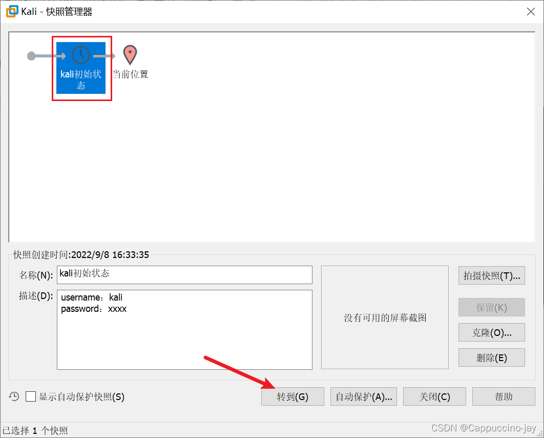The image size is (544, 438).
Task: Click into the 名称 name field
Action: click(x=184, y=275)
